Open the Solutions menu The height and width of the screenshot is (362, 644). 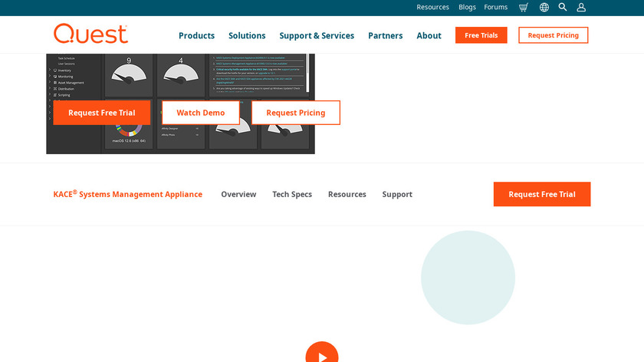(247, 35)
